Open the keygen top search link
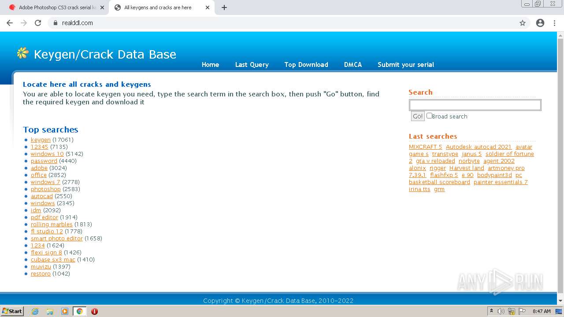This screenshot has width=564, height=317. (41, 140)
